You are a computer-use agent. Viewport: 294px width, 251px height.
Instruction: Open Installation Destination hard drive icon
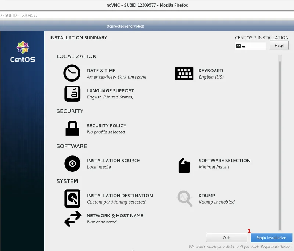click(x=72, y=198)
